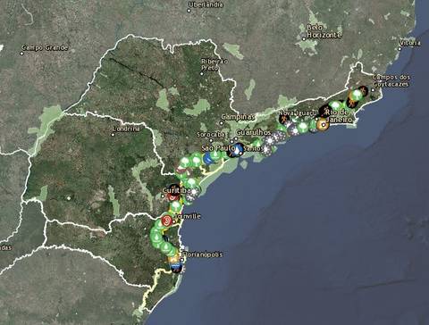
Task: Click the Campo Grande city label
Action: (45, 47)
